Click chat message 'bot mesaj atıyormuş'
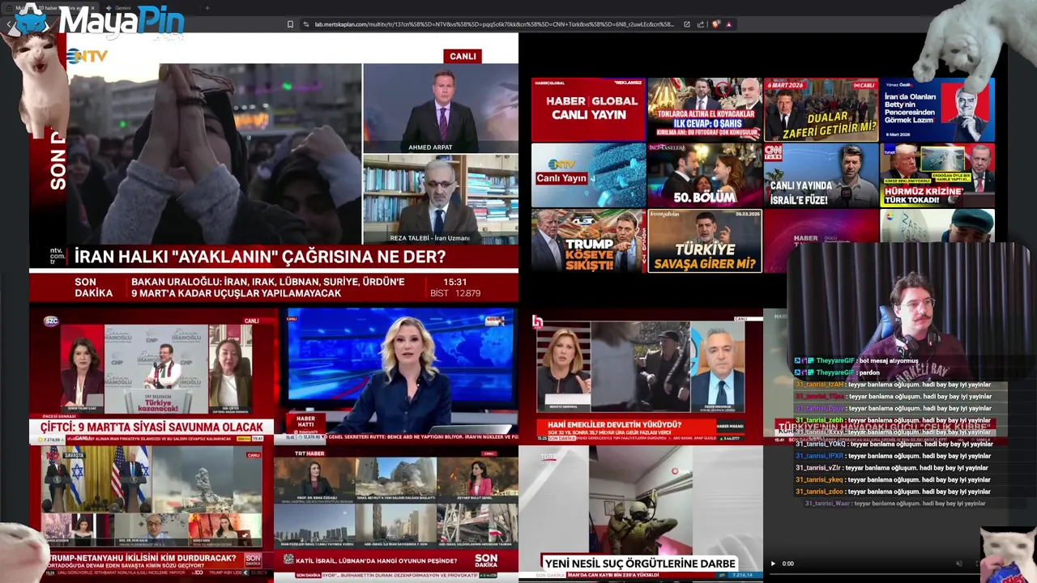Viewport: 1037px width, 583px height. (x=889, y=361)
